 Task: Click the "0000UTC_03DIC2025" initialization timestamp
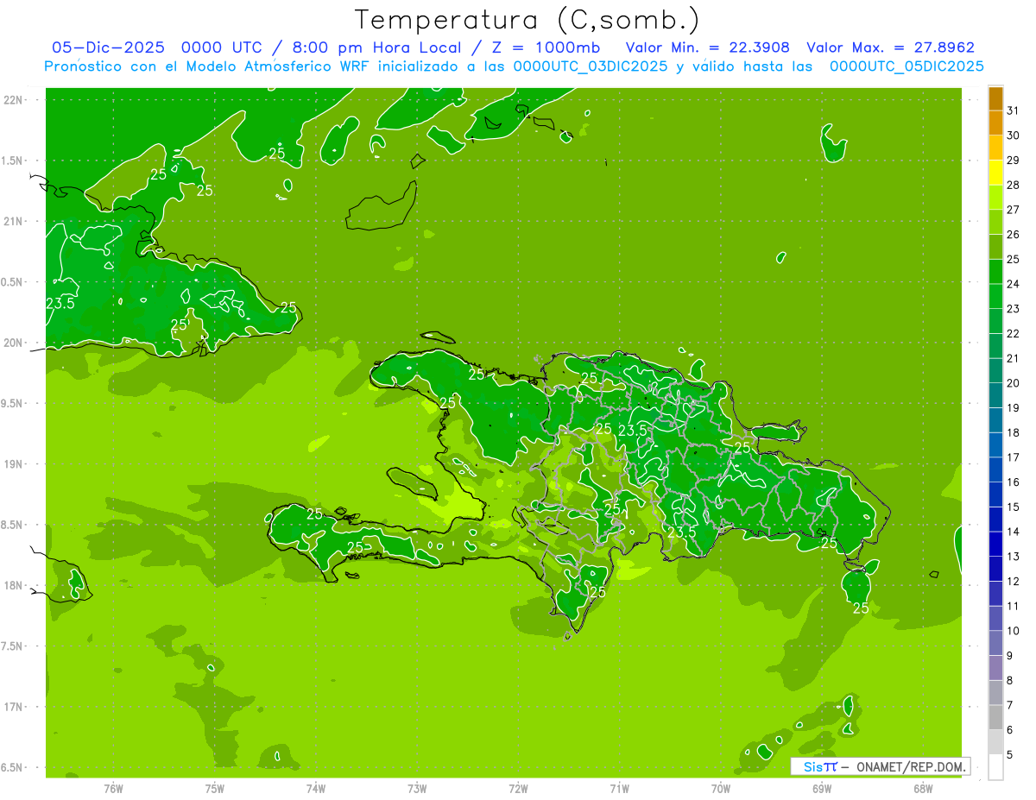point(590,66)
